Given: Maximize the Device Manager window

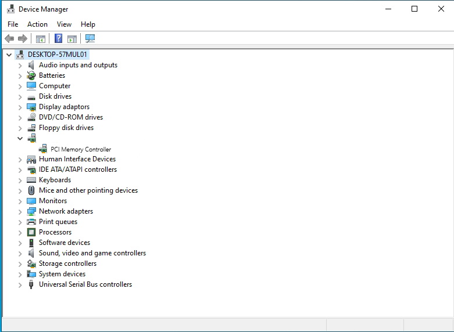Looking at the screenshot, I should [x=414, y=9].
